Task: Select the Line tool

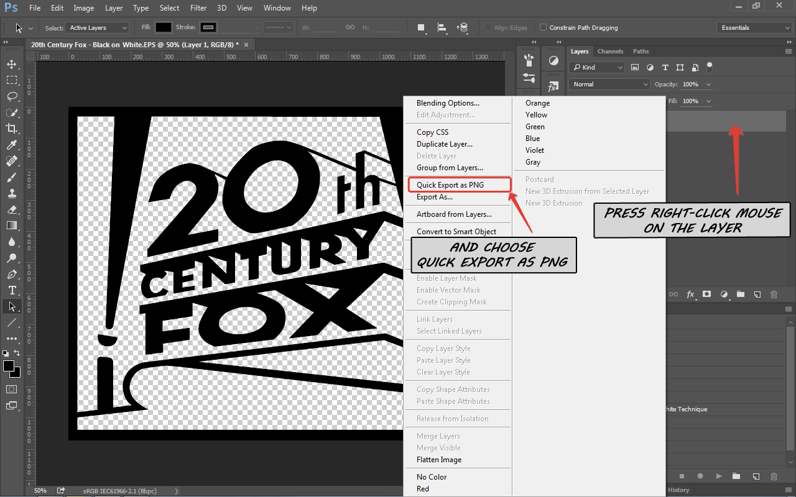Action: coord(12,322)
